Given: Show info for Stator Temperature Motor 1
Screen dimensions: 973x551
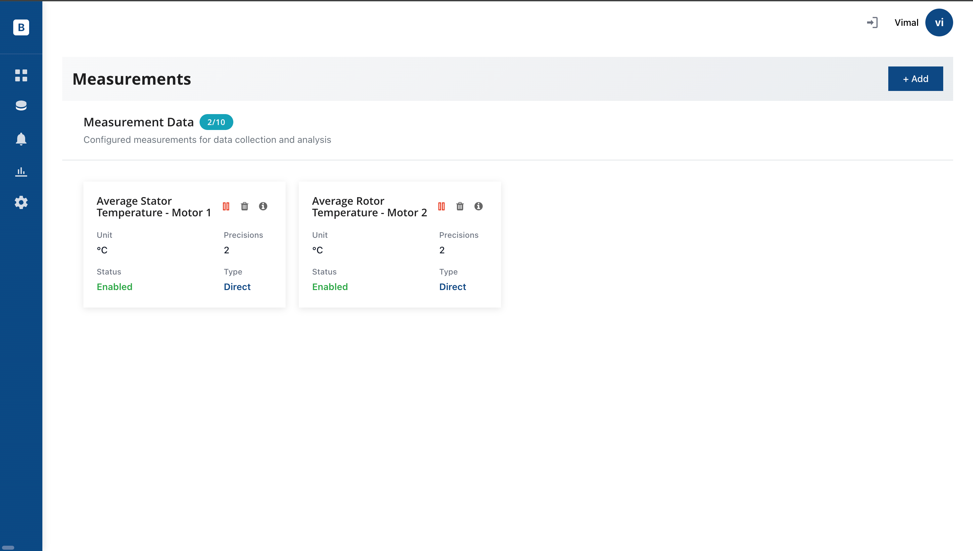Looking at the screenshot, I should coord(263,206).
